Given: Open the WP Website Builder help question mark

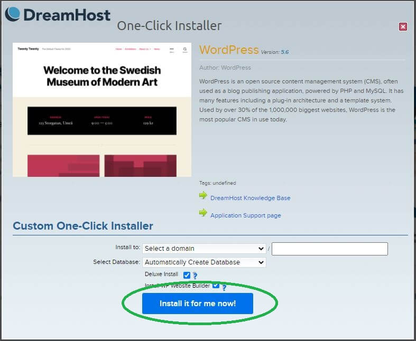Looking at the screenshot, I should (224, 288).
